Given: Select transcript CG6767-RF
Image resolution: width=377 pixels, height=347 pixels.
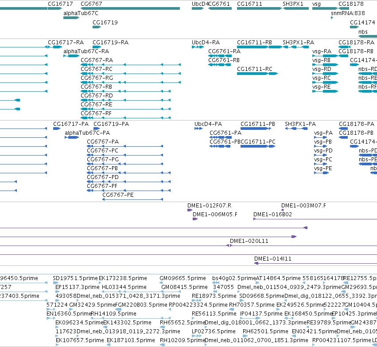Looking at the screenshot, I should tap(96, 114).
